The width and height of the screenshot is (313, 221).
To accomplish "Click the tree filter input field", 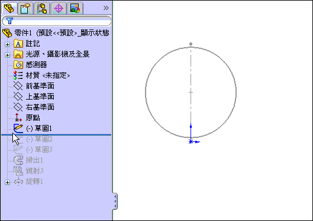I will pyautogui.click(x=56, y=21).
